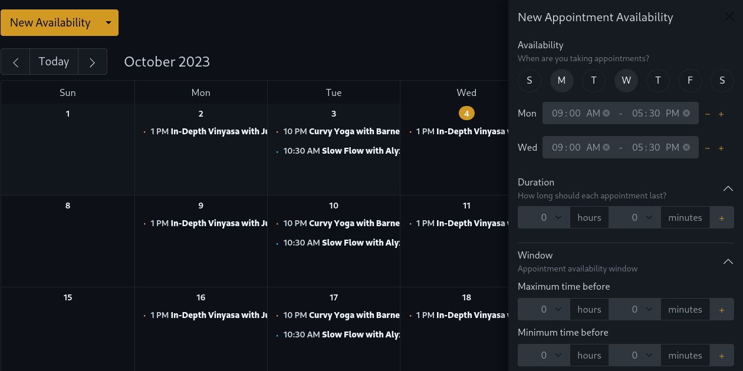Remove the Mon time range with minus
This screenshot has height=371, width=743.
coord(708,114)
